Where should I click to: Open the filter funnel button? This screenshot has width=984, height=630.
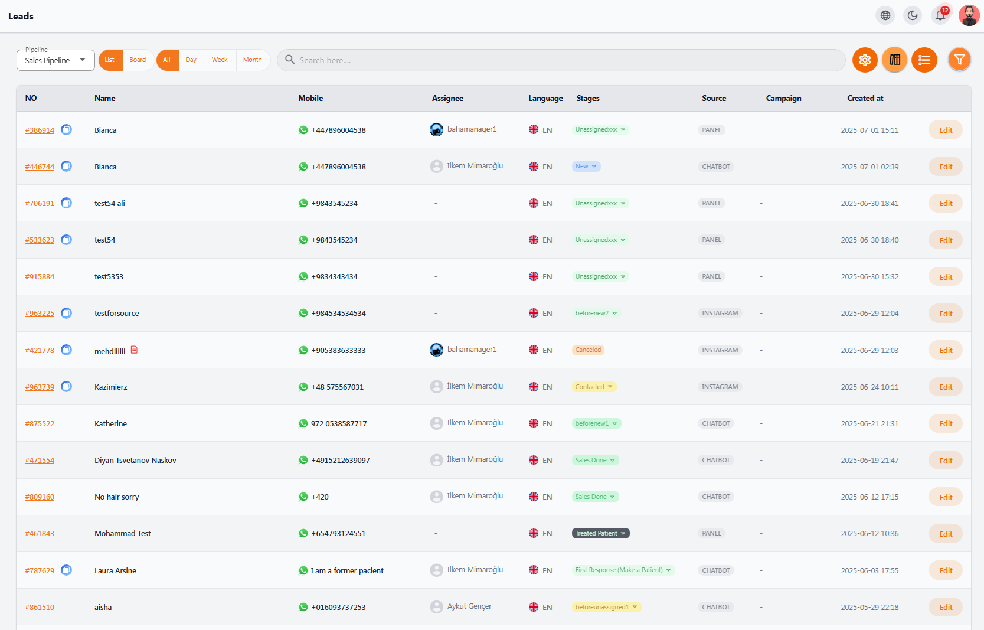960,60
